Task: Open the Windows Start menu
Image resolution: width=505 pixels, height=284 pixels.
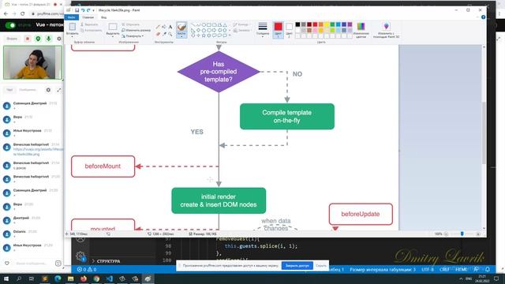Action: [6, 278]
